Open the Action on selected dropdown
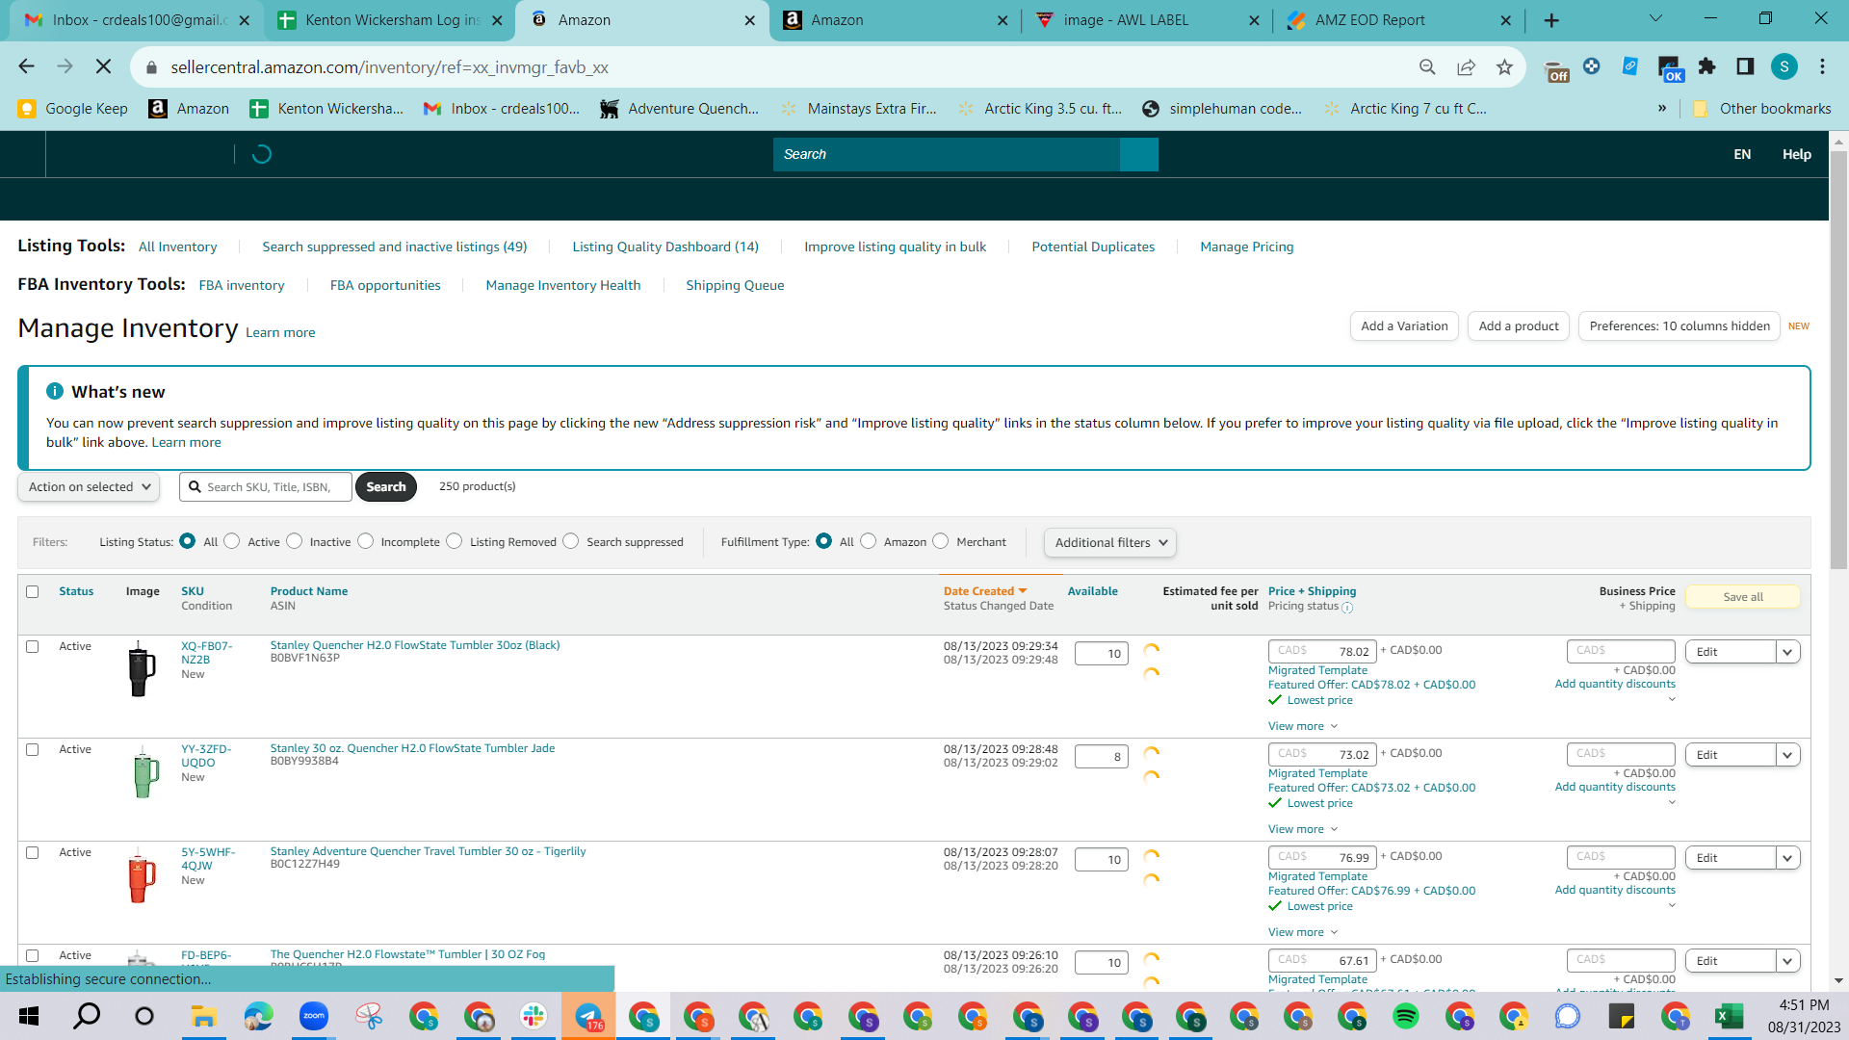The height and width of the screenshot is (1040, 1849). point(89,486)
